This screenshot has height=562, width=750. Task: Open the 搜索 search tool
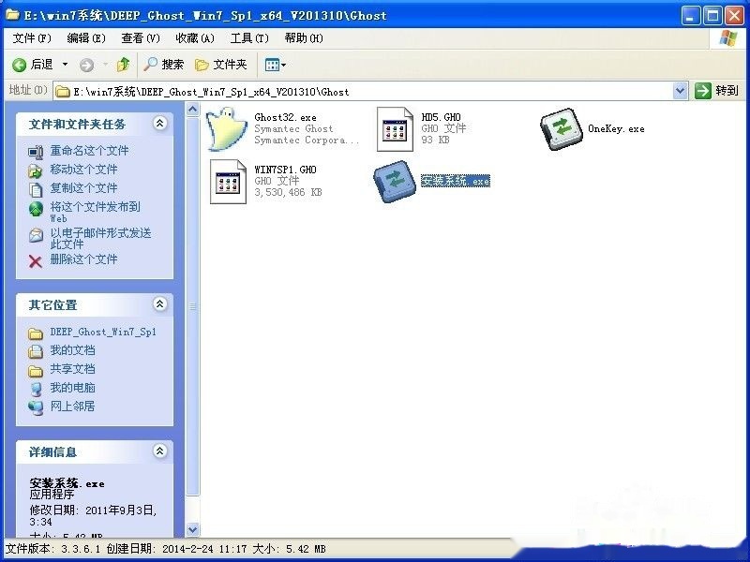(x=163, y=65)
